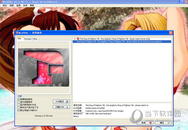The width and height of the screenshot is (188, 130).
Task: Switch to the Title tab
Action: (20, 39)
